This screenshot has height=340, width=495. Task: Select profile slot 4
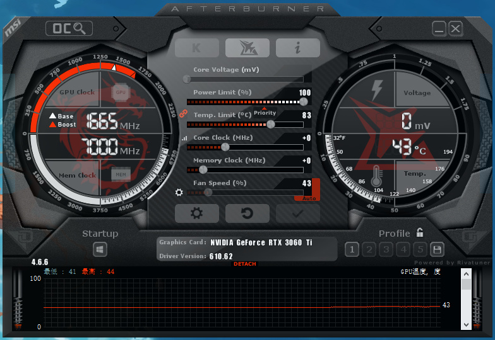pyautogui.click(x=403, y=249)
